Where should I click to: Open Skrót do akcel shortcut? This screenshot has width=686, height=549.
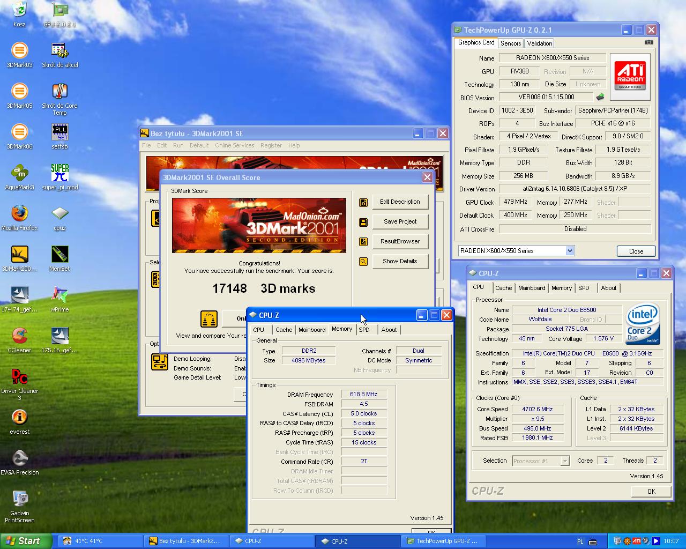[x=59, y=55]
